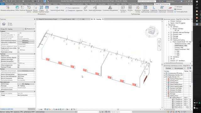Toggle Дальняя секущая Вкл checkbox
This screenshot has width=201, height=113.
(18, 62)
